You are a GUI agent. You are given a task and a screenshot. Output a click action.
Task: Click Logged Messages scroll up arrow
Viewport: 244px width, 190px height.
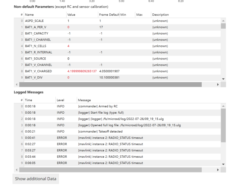click(223, 106)
